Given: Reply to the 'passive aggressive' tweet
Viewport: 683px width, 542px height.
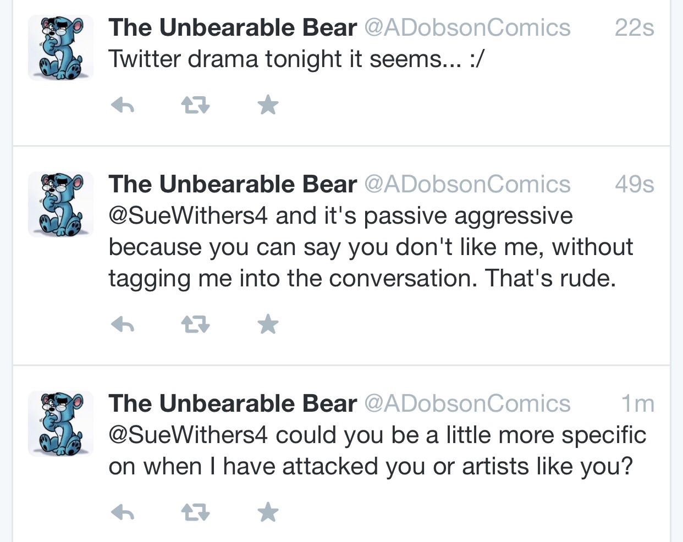Looking at the screenshot, I should tap(123, 325).
